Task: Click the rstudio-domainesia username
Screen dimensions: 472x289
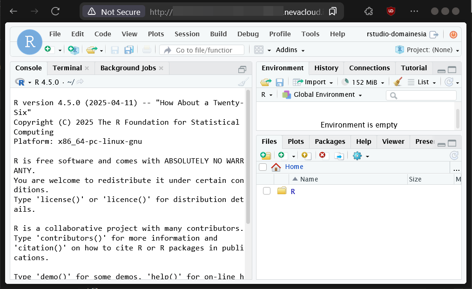Action: (397, 34)
